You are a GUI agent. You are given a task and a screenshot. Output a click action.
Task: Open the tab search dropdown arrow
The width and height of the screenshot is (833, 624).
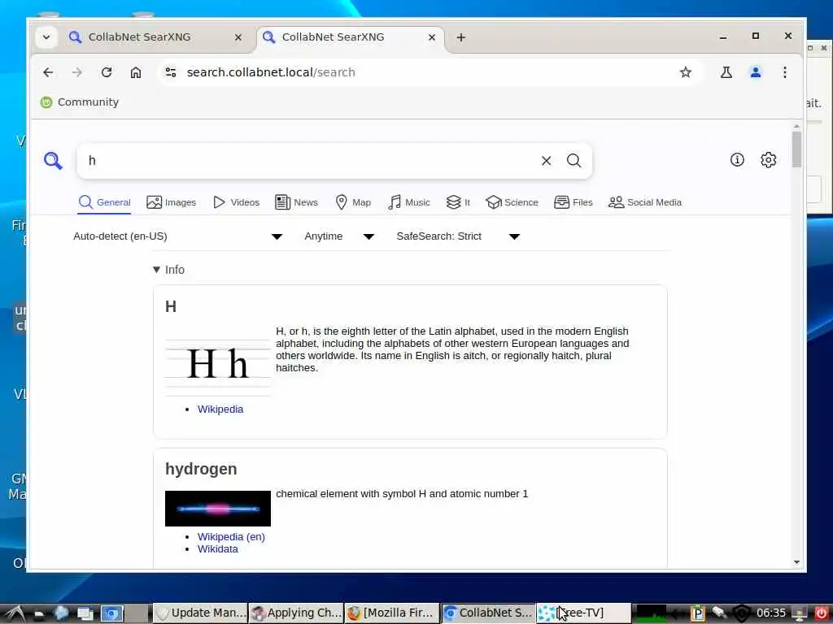click(46, 37)
